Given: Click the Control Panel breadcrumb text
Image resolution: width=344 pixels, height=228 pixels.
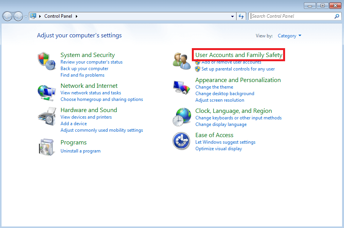Looking at the screenshot, I should 58,16.
